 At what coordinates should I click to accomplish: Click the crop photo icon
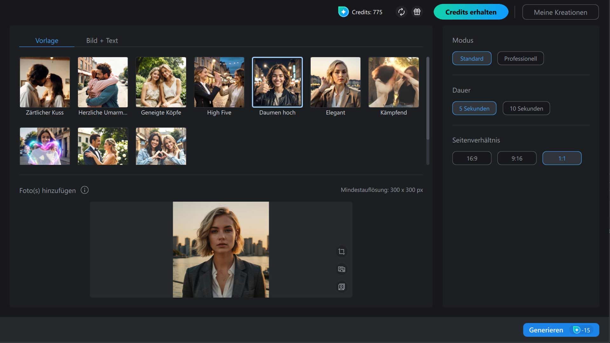(x=342, y=252)
